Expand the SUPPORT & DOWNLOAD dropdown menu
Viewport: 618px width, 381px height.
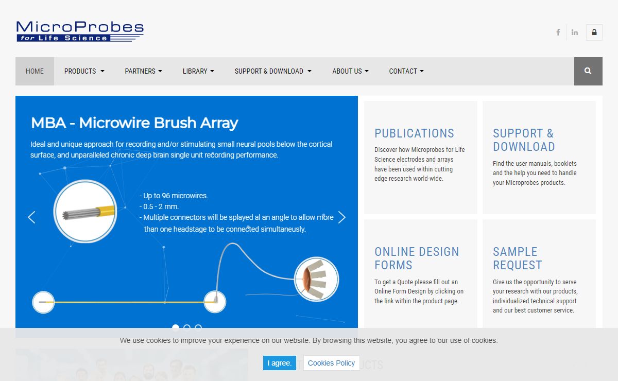pos(273,71)
